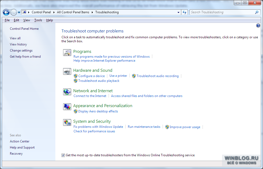Click the magnifier search icon
Image resolution: width=263 pixels, height=169 pixels.
(257, 12)
